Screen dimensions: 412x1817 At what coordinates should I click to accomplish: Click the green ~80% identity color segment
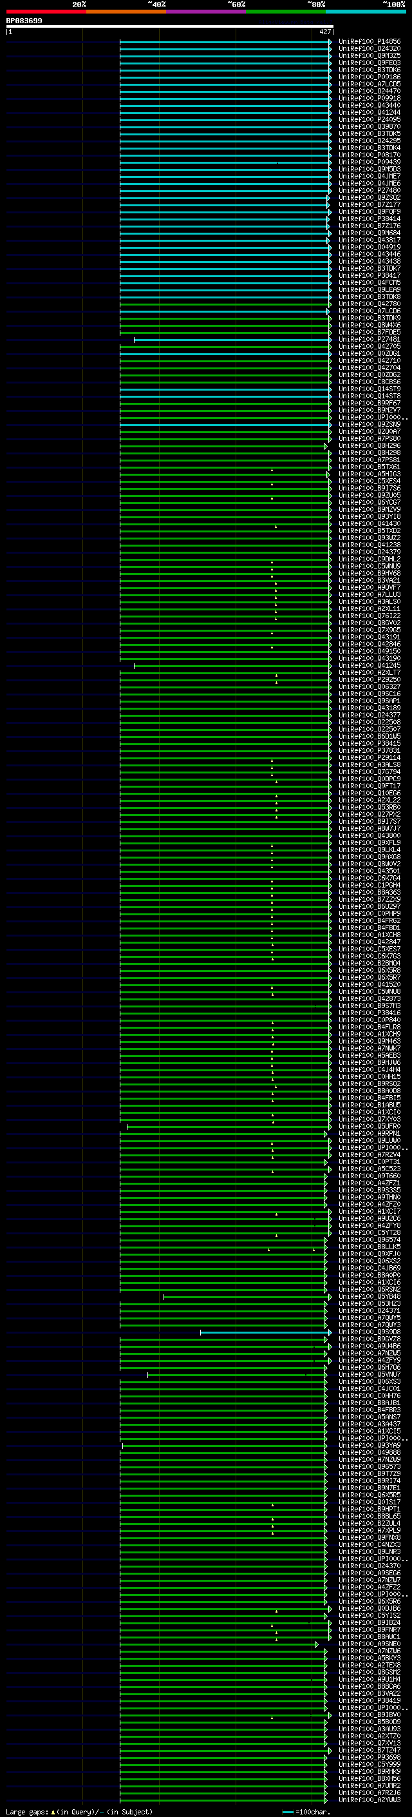pyautogui.click(x=285, y=12)
